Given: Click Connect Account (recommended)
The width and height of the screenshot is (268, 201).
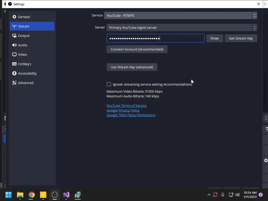Looking at the screenshot, I should coord(137,49).
